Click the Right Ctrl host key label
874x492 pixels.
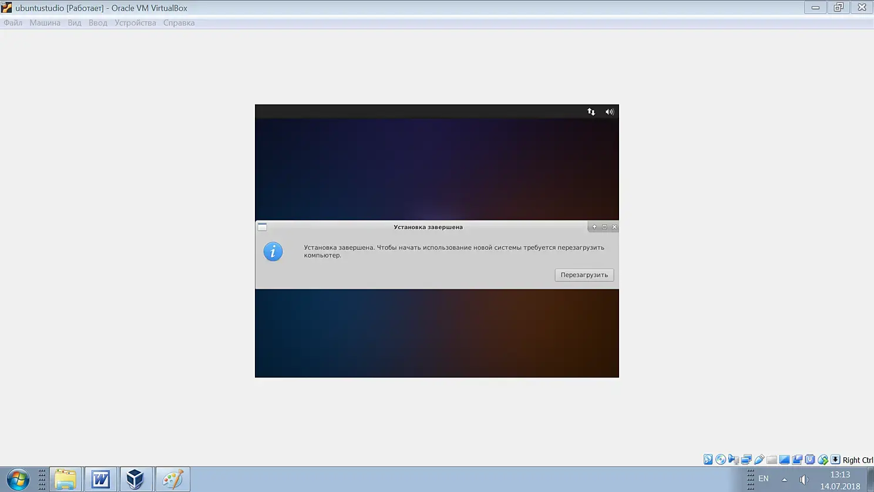[858, 460]
